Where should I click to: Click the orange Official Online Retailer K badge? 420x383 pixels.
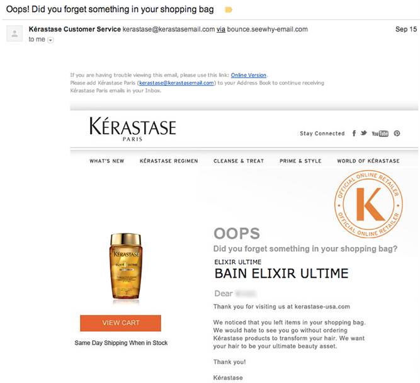coord(368,204)
